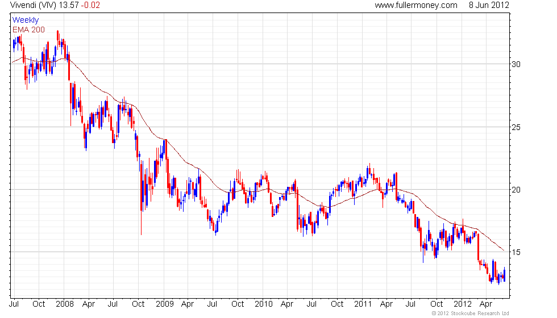Click the blue Weekly label

25,20
